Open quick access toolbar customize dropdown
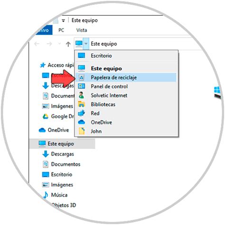225x225 pixels. point(63,20)
